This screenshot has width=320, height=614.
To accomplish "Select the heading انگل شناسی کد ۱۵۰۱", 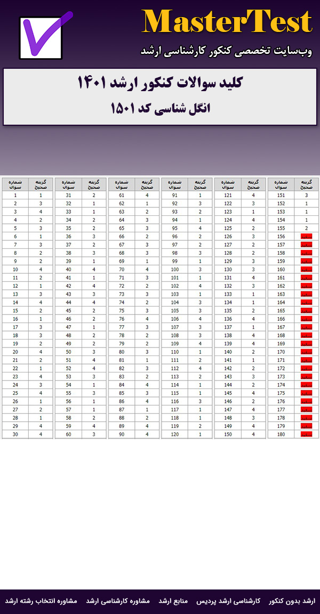I will [x=160, y=108].
